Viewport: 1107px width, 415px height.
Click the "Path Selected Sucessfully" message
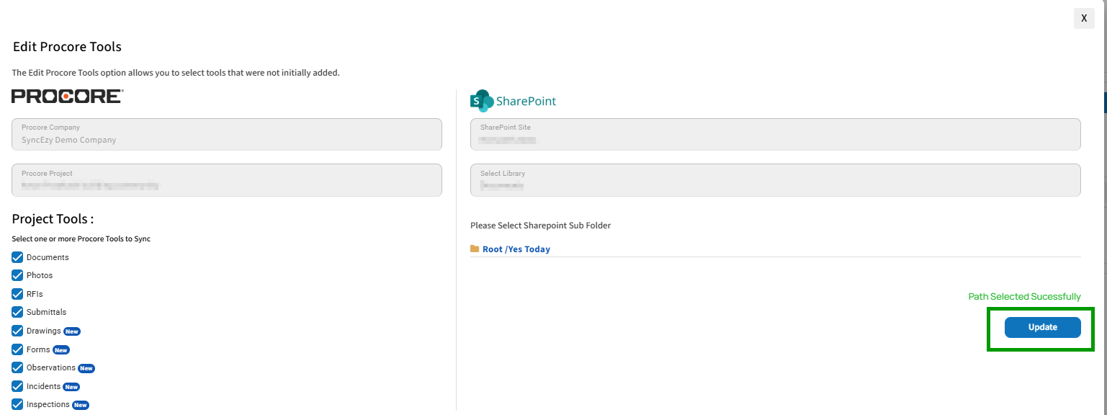(x=1024, y=297)
